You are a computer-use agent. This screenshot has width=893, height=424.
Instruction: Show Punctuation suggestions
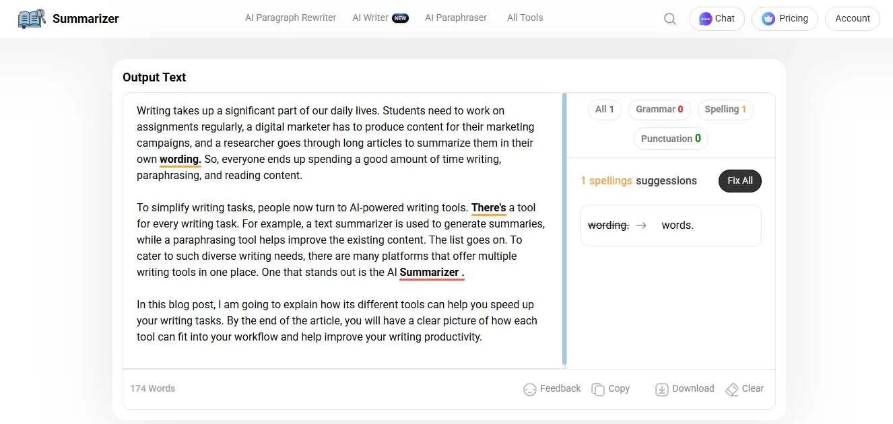point(671,138)
